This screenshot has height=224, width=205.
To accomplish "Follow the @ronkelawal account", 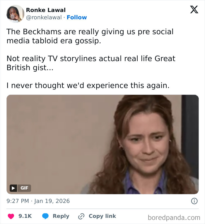I will pos(77,17).
